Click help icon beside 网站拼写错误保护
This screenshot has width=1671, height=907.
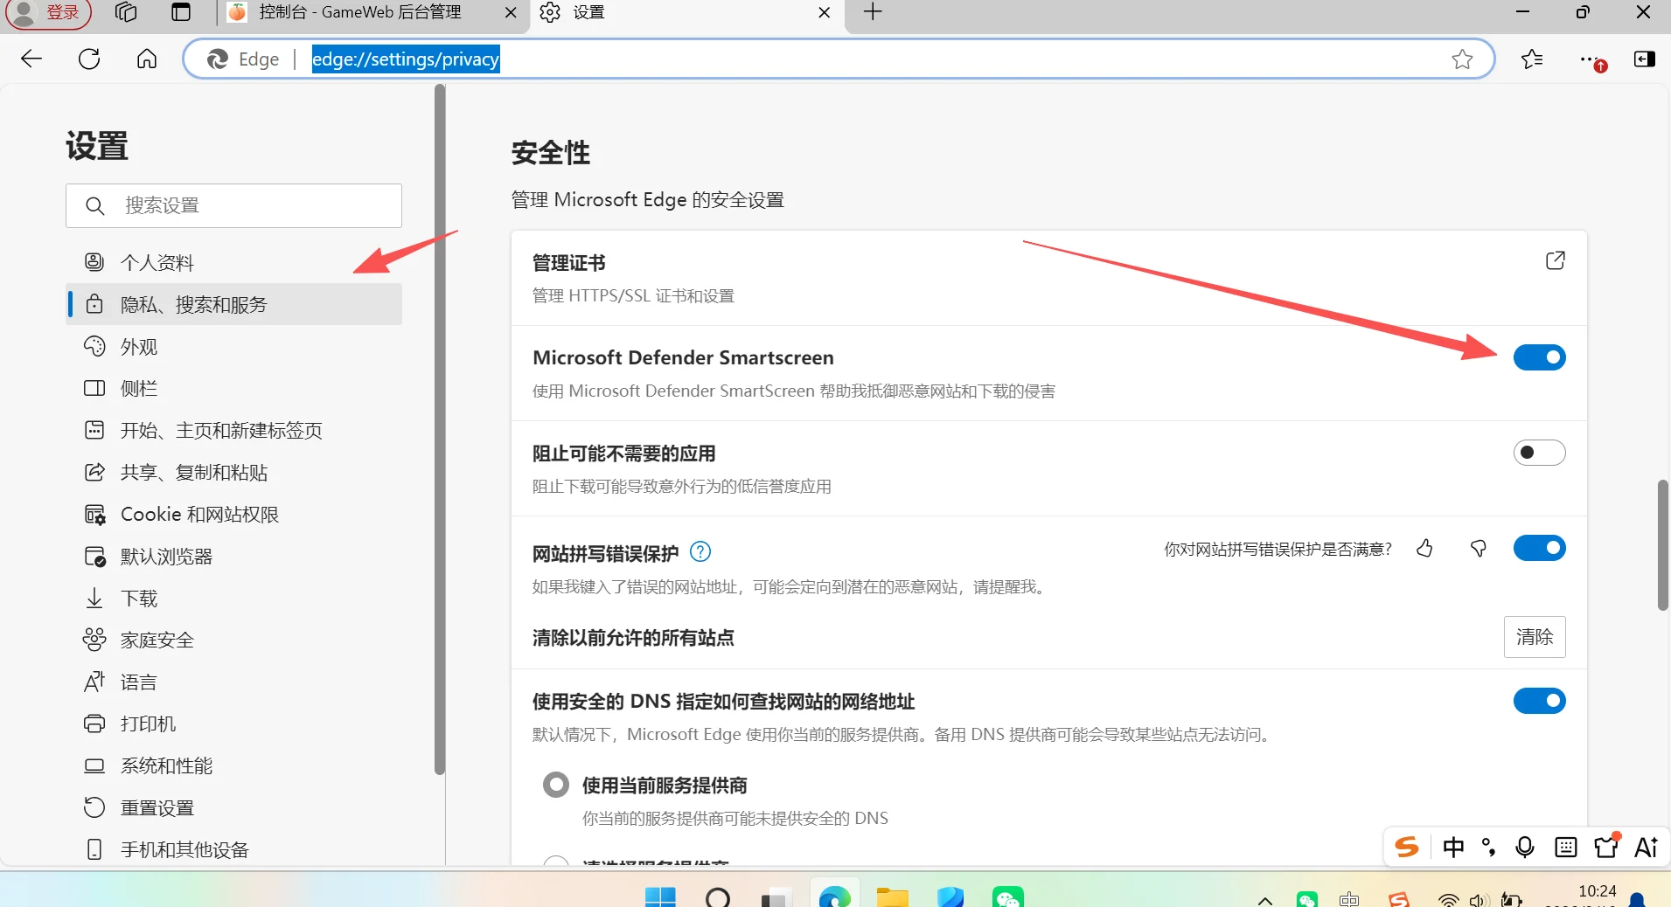700,551
